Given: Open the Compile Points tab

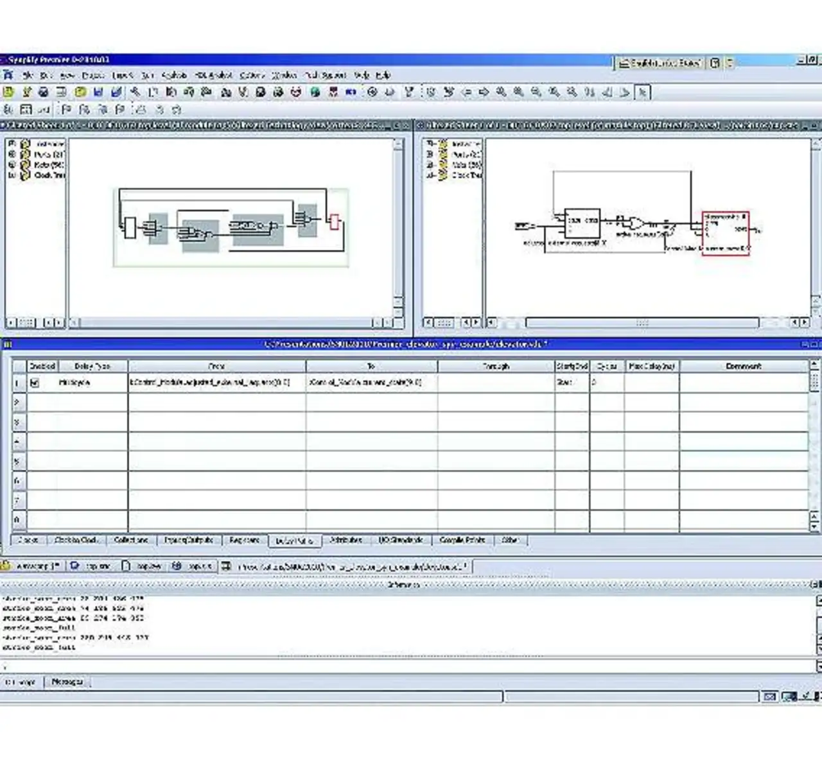Looking at the screenshot, I should 462,540.
